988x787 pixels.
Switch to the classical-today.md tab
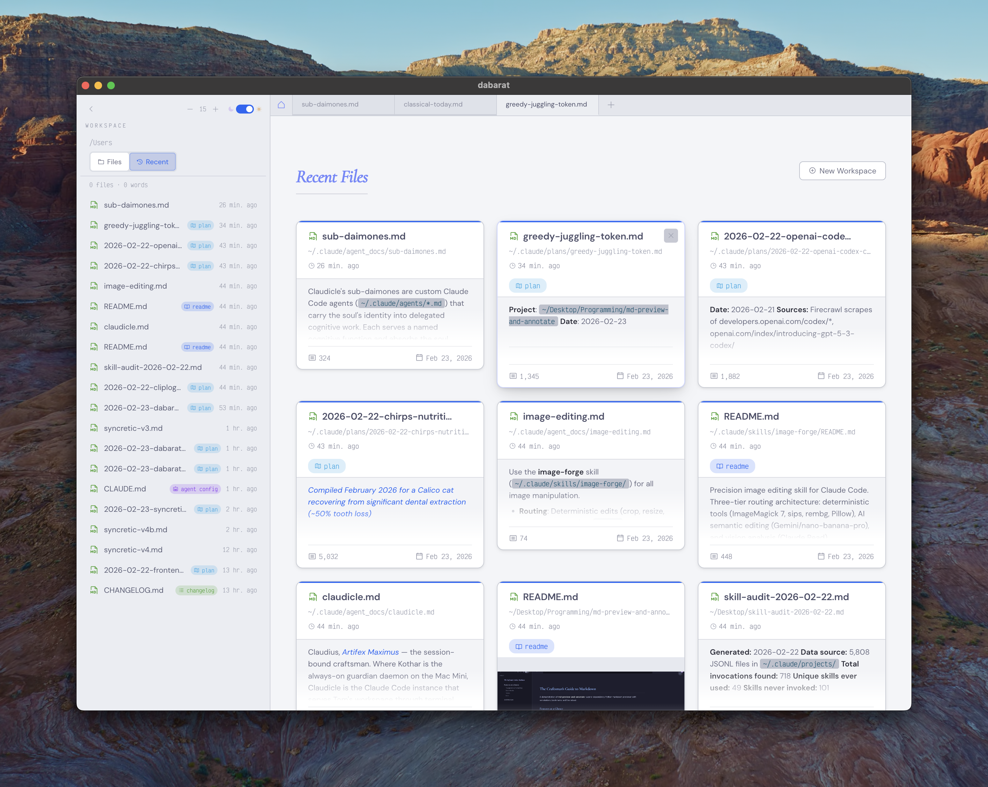pyautogui.click(x=432, y=105)
